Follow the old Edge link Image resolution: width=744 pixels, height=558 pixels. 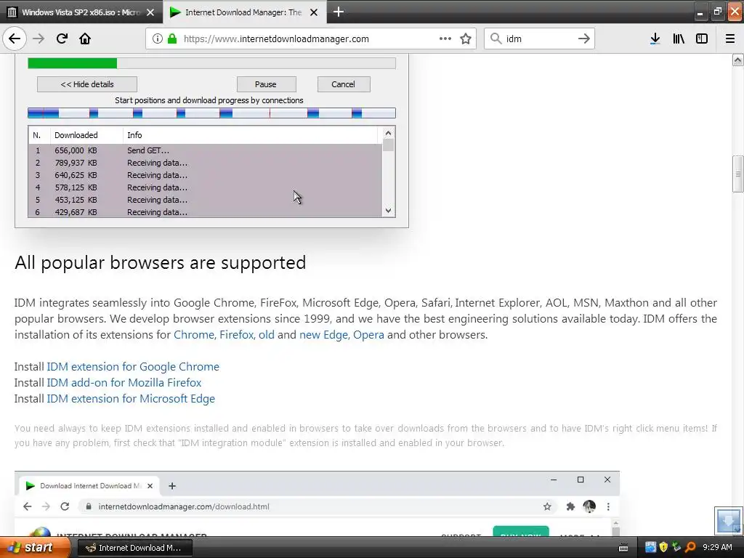tap(266, 334)
